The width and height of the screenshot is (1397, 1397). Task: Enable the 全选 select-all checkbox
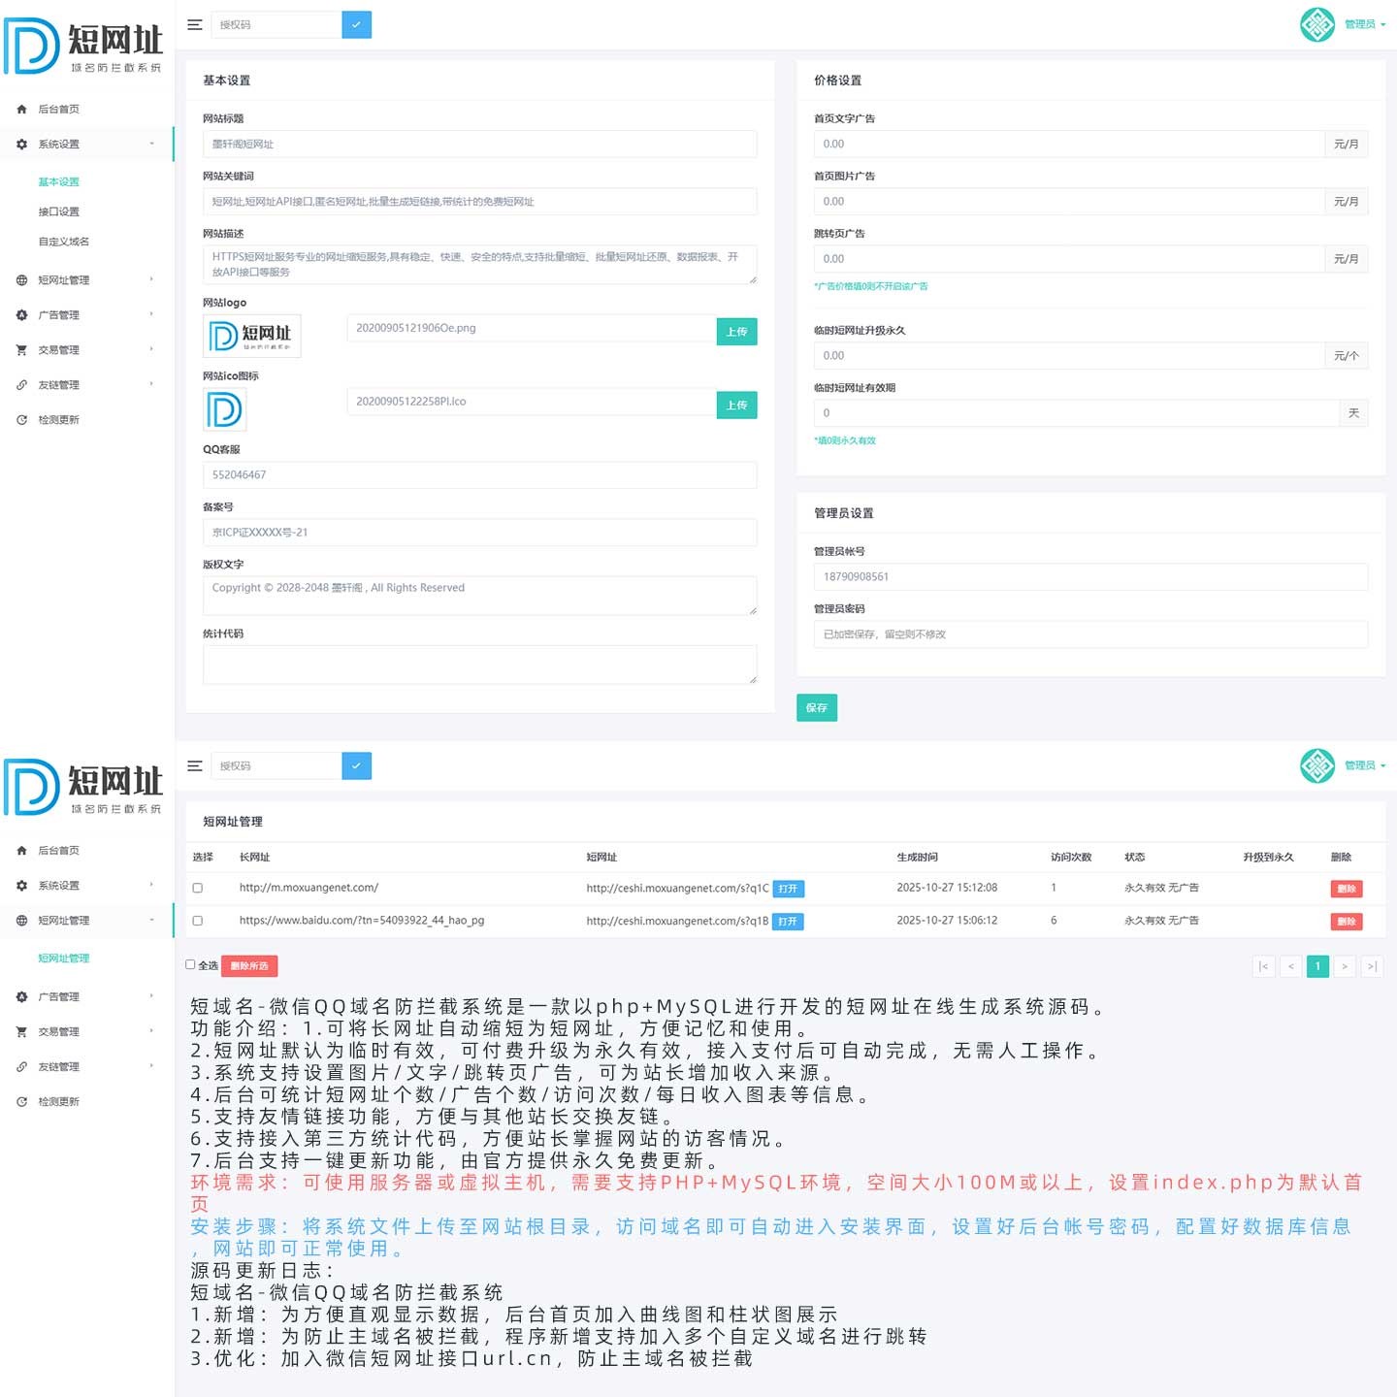pyautogui.click(x=191, y=964)
